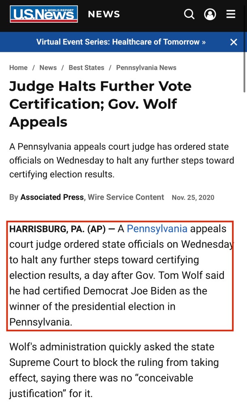The width and height of the screenshot is (247, 412).
Task: Follow the blue Pennsylvania link in the article
Action: pos(157,229)
